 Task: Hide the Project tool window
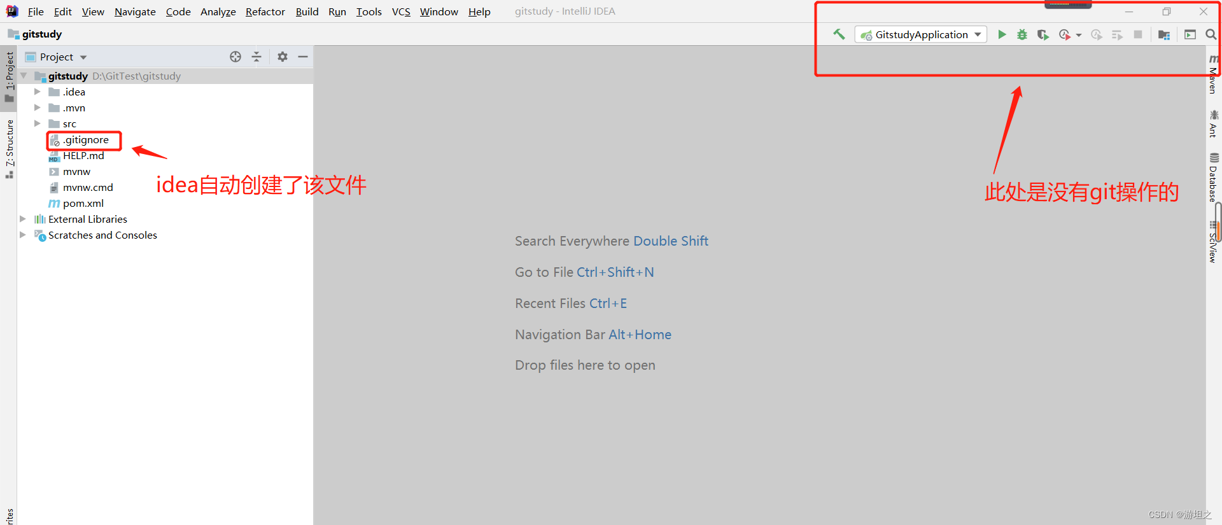coord(303,57)
